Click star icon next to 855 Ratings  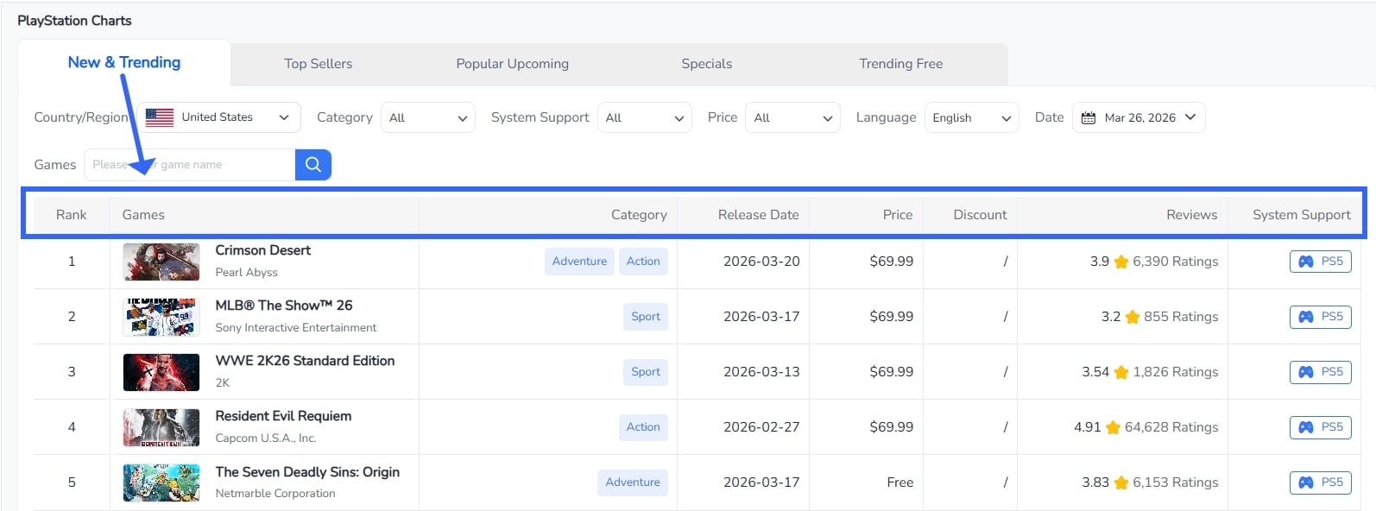[1132, 317]
